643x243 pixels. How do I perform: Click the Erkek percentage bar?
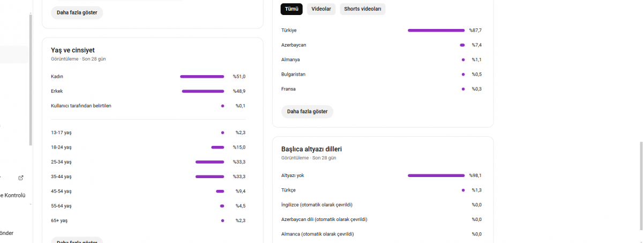tap(203, 91)
